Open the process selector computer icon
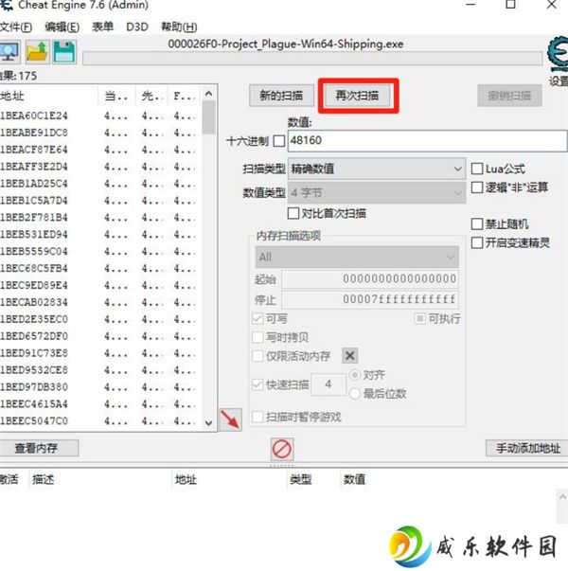 click(9, 52)
